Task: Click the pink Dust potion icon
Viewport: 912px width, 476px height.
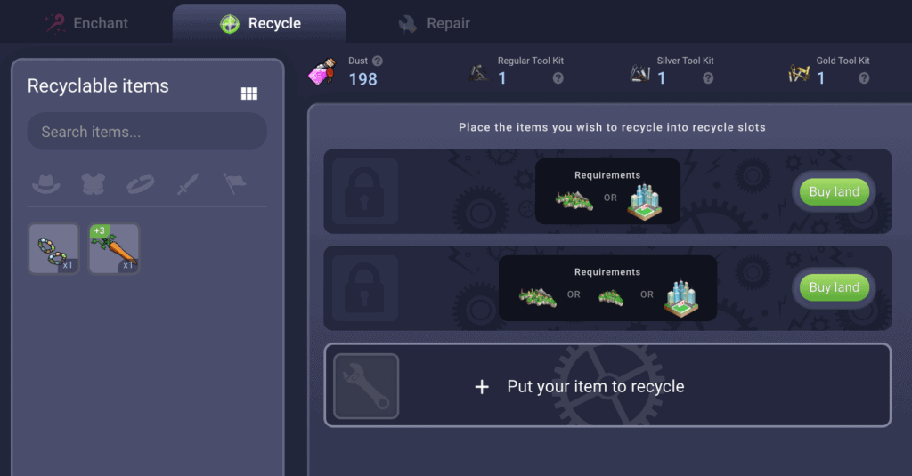Action: click(x=322, y=71)
